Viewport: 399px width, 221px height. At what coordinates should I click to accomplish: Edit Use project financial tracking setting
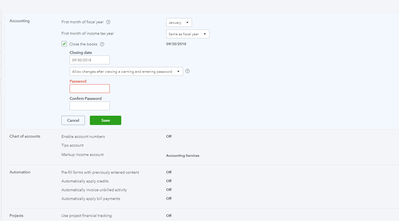[87, 216]
